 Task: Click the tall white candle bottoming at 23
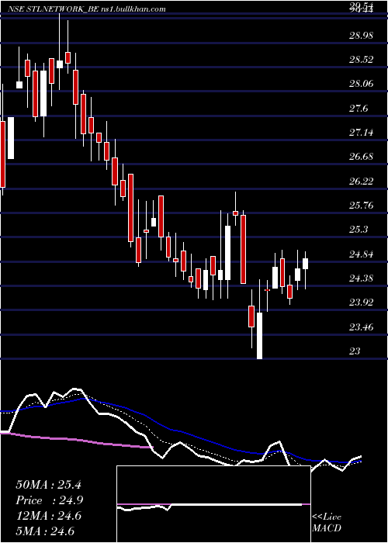(259, 336)
